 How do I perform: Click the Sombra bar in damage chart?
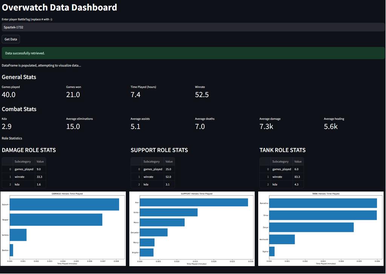pyautogui.click(x=18, y=235)
